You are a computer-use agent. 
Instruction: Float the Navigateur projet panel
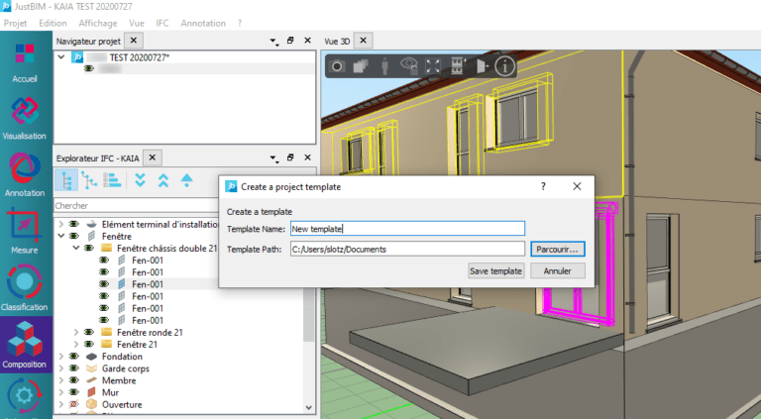(x=290, y=41)
